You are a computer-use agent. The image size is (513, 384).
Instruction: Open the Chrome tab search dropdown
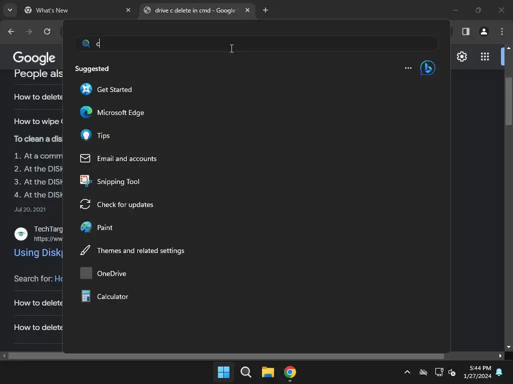[10, 10]
